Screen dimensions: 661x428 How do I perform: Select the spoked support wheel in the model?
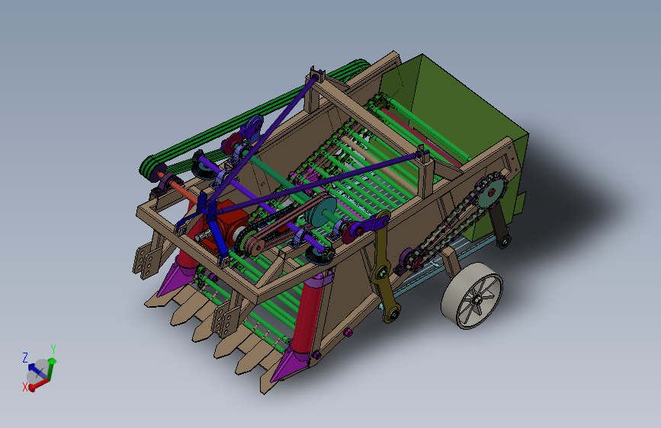[472, 295]
